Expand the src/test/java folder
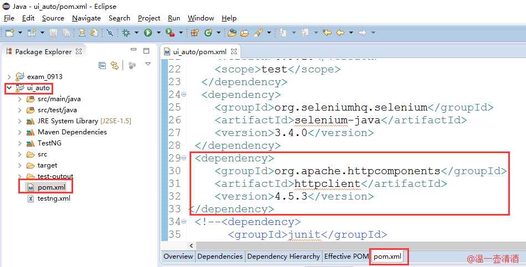This screenshot has height=267, width=526. click(20, 110)
